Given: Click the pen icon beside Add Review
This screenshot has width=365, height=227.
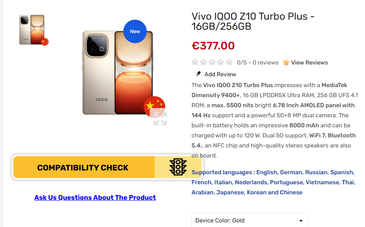Looking at the screenshot, I should 198,74.
